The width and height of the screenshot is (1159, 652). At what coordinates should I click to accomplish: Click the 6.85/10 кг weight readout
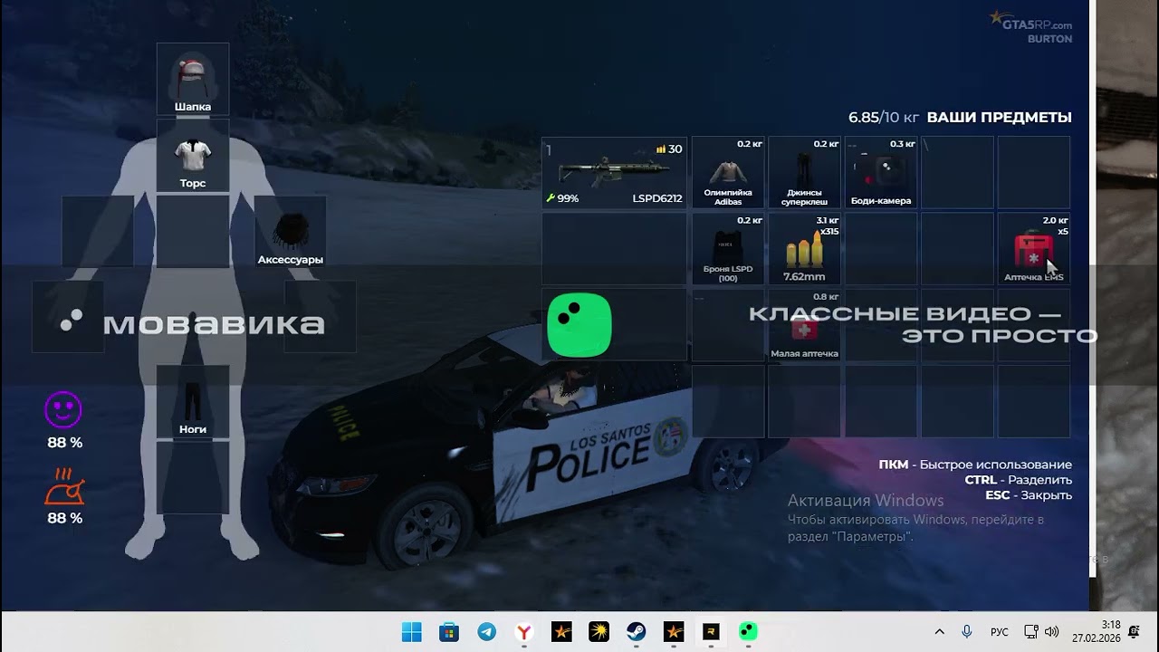tap(884, 117)
